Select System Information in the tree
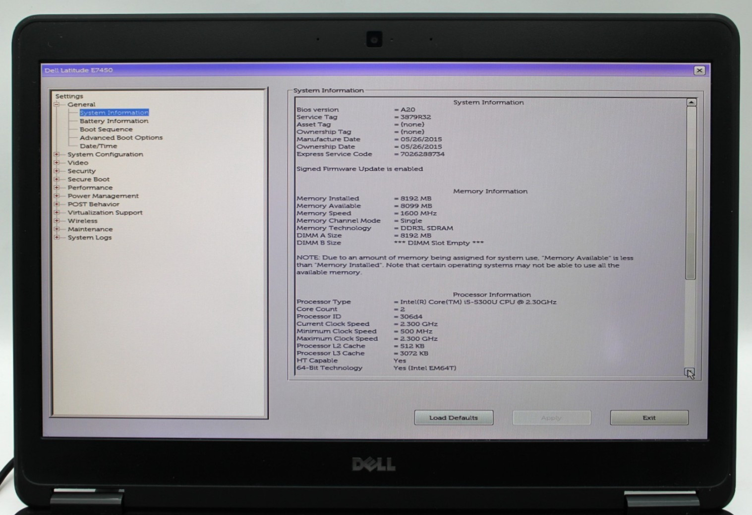752x515 pixels. click(114, 113)
